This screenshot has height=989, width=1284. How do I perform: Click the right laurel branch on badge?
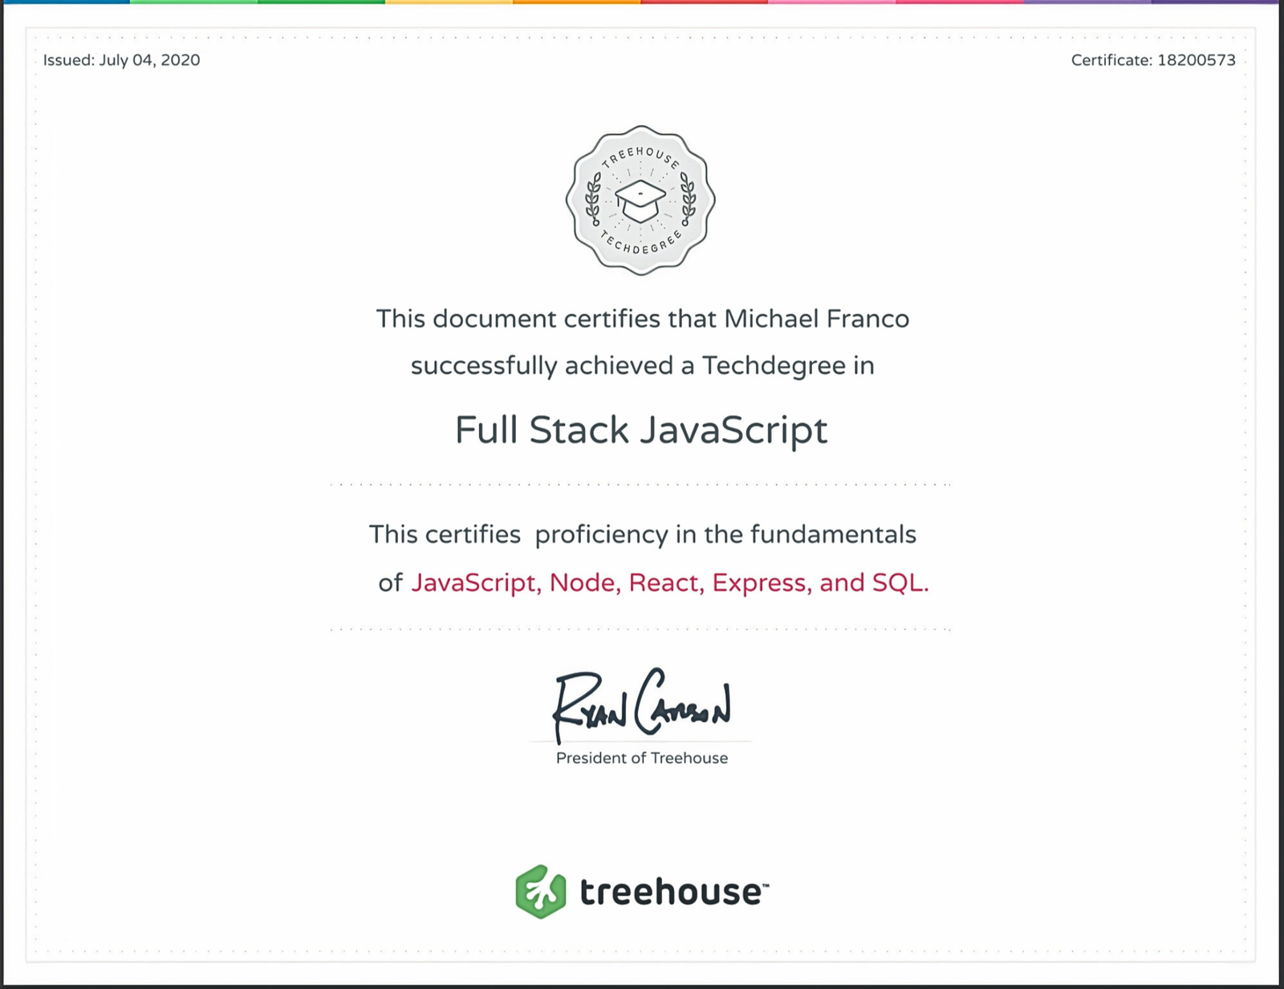(x=688, y=197)
